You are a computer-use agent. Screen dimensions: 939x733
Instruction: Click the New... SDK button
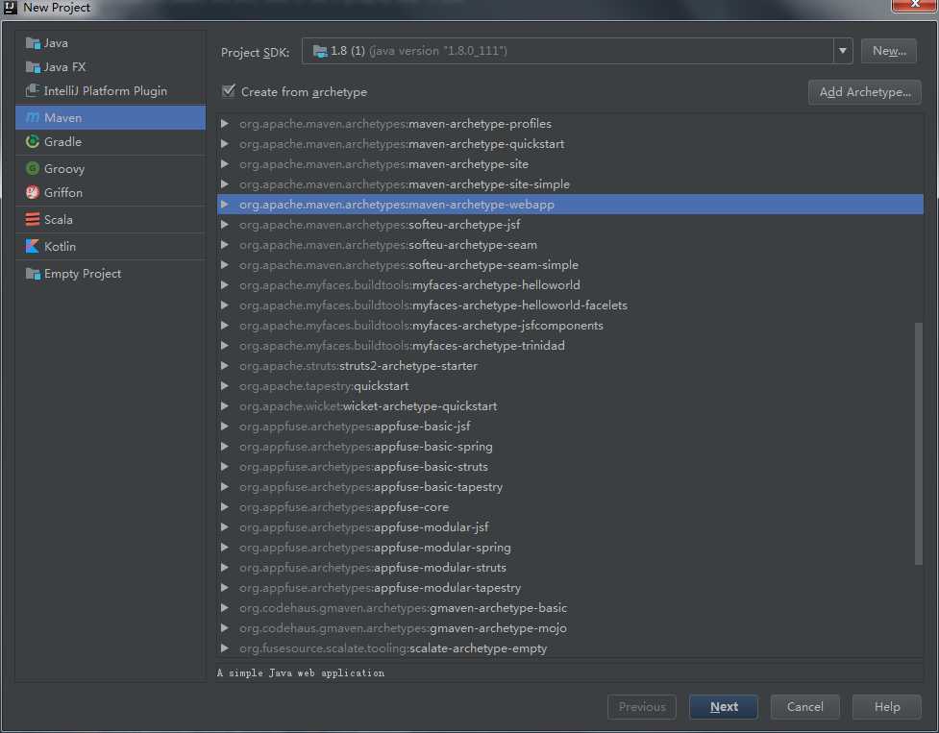pos(889,51)
